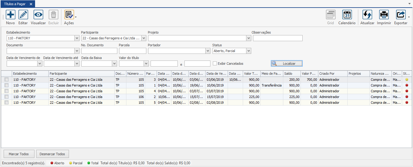Click the yellow Parcial status dot in first row
The height and width of the screenshot is (167, 413).
[407, 80]
